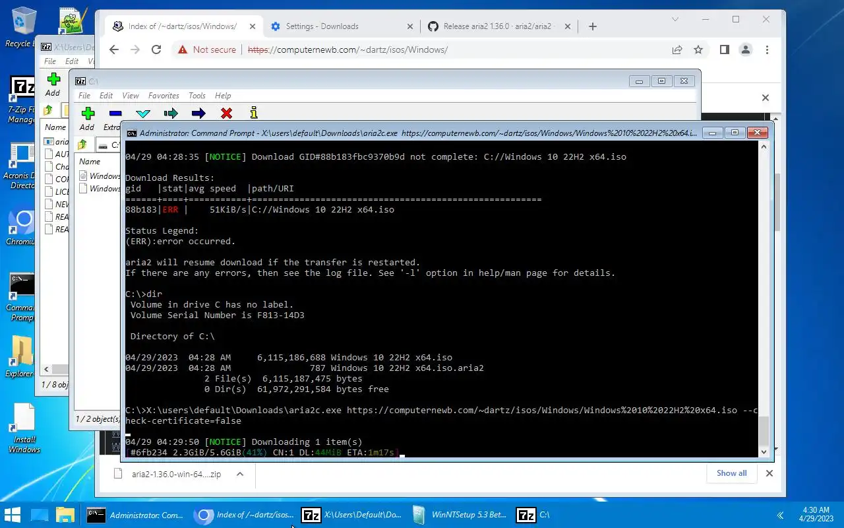Close the Settings - Downloads tab
The width and height of the screenshot is (844, 528).
click(x=409, y=26)
